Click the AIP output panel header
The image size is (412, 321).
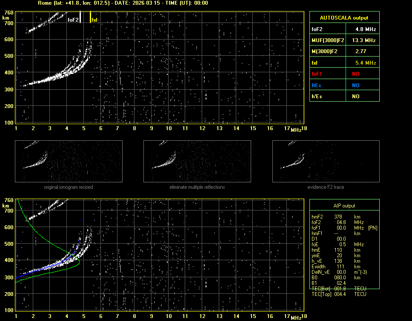coord(344,206)
